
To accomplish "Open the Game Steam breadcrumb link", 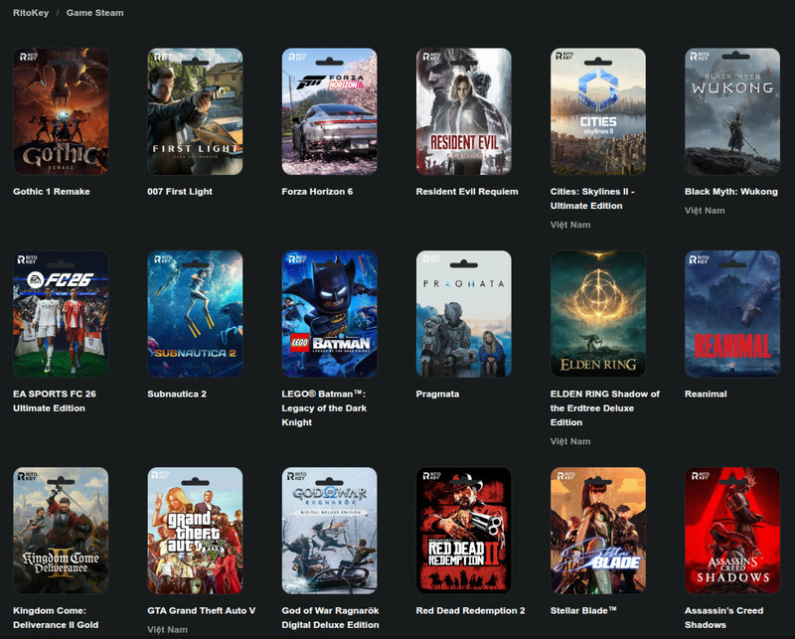I will [x=94, y=13].
